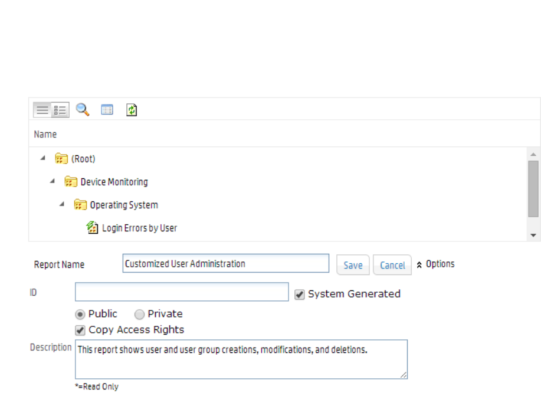Click the green refresh icon
This screenshot has height=396, width=541.
(132, 110)
